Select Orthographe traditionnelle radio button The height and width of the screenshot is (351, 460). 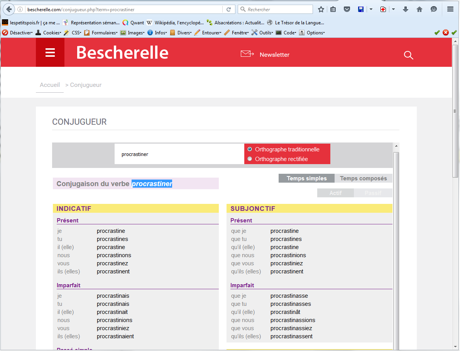pos(250,149)
